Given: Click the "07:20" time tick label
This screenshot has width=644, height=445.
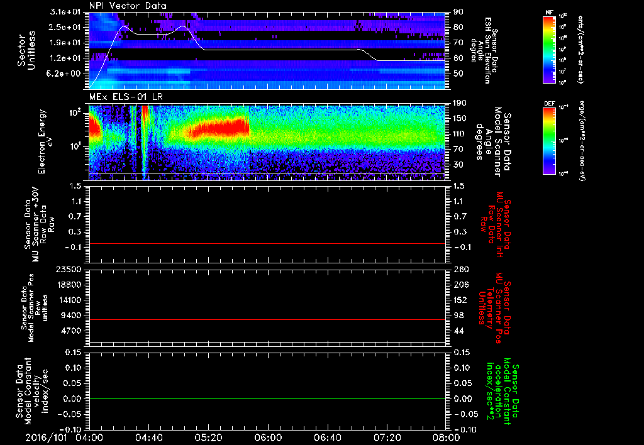Looking at the screenshot, I should 387,437.
